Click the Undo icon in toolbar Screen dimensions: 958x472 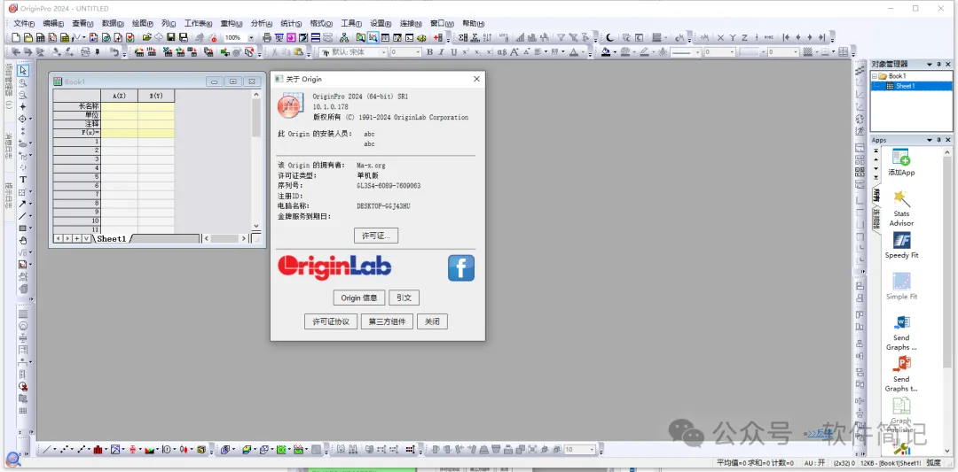tap(114, 52)
